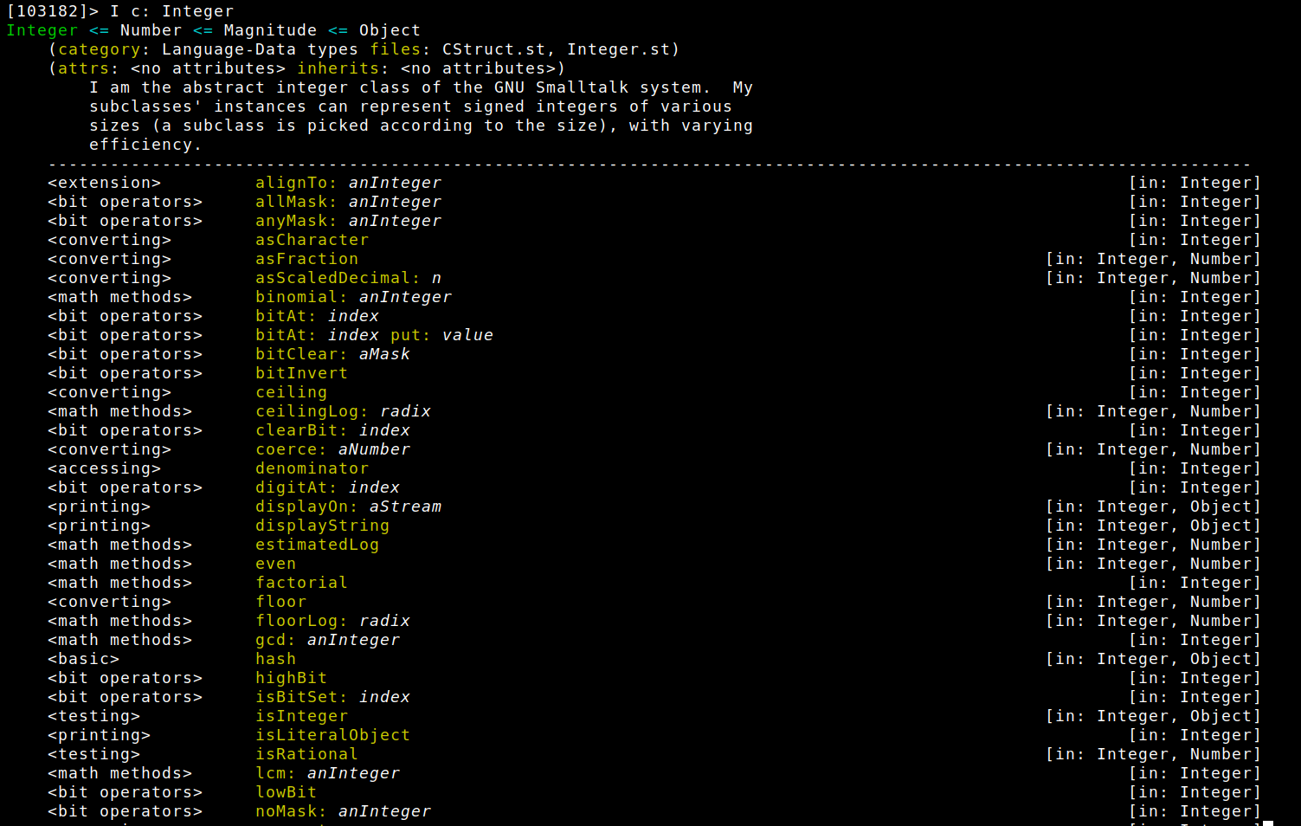Click '<math methods>' tag beside factorial

[x=119, y=583]
